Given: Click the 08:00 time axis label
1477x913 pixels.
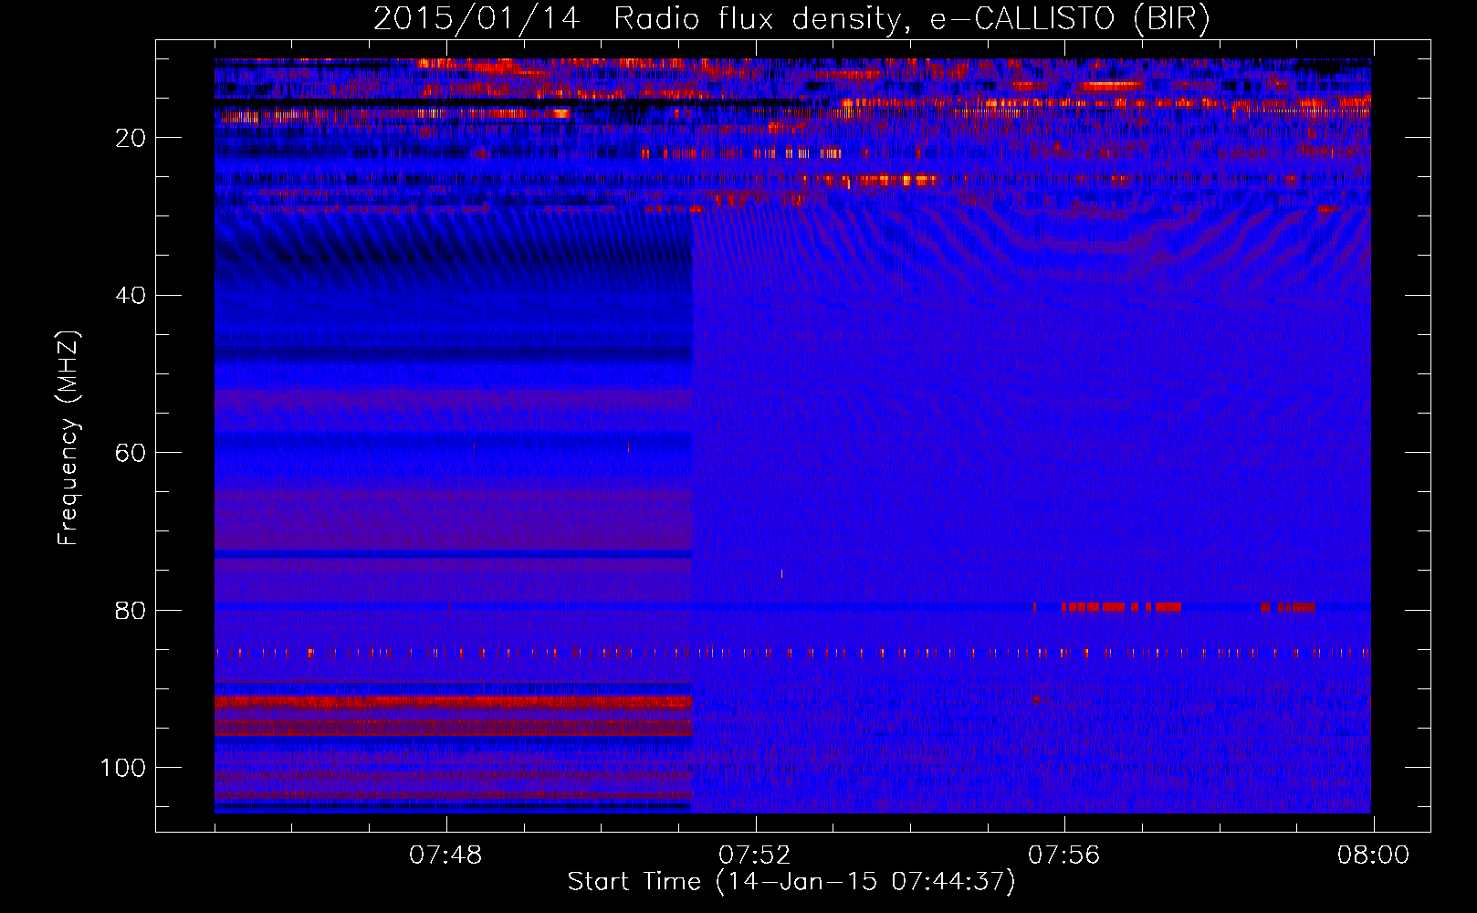Looking at the screenshot, I should coord(1373,855).
